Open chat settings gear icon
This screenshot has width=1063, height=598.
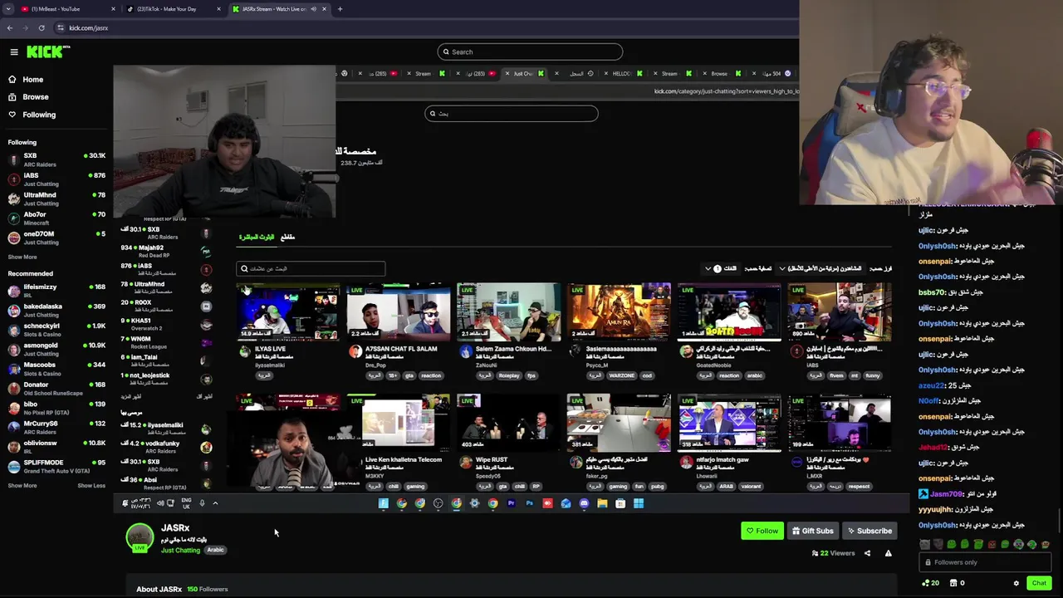click(x=1016, y=583)
